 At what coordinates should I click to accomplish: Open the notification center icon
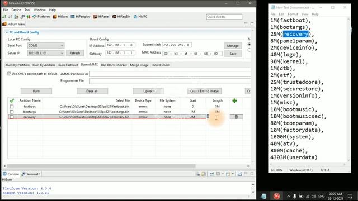click(x=350, y=196)
